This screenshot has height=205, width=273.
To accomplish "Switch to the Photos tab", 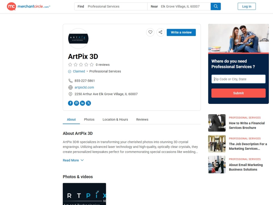I will [x=89, y=119].
